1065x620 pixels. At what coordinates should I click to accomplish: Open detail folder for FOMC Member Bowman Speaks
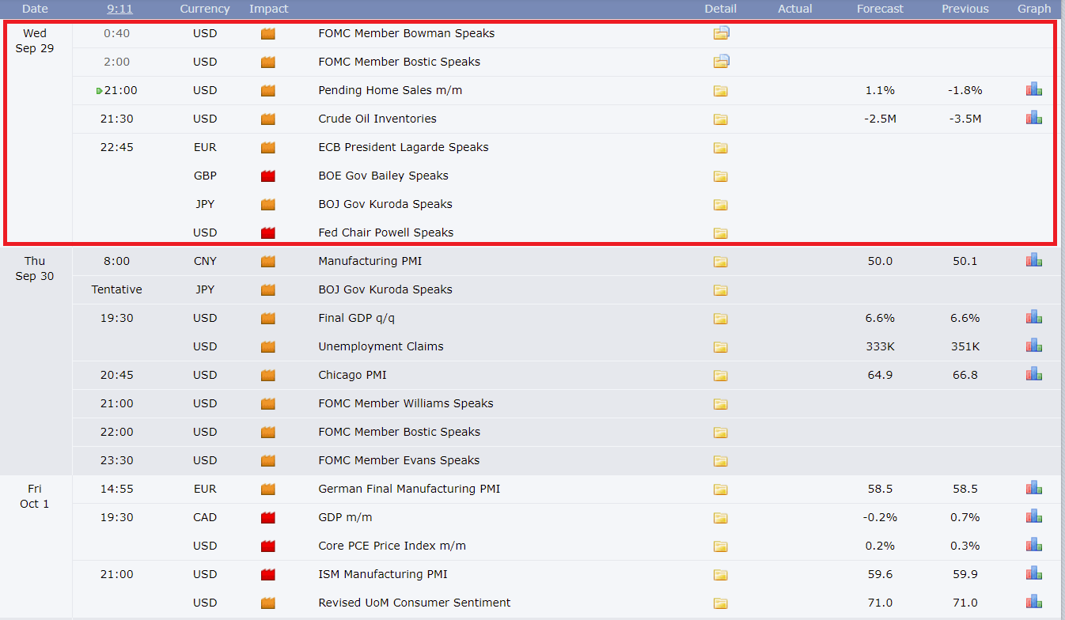(x=721, y=33)
